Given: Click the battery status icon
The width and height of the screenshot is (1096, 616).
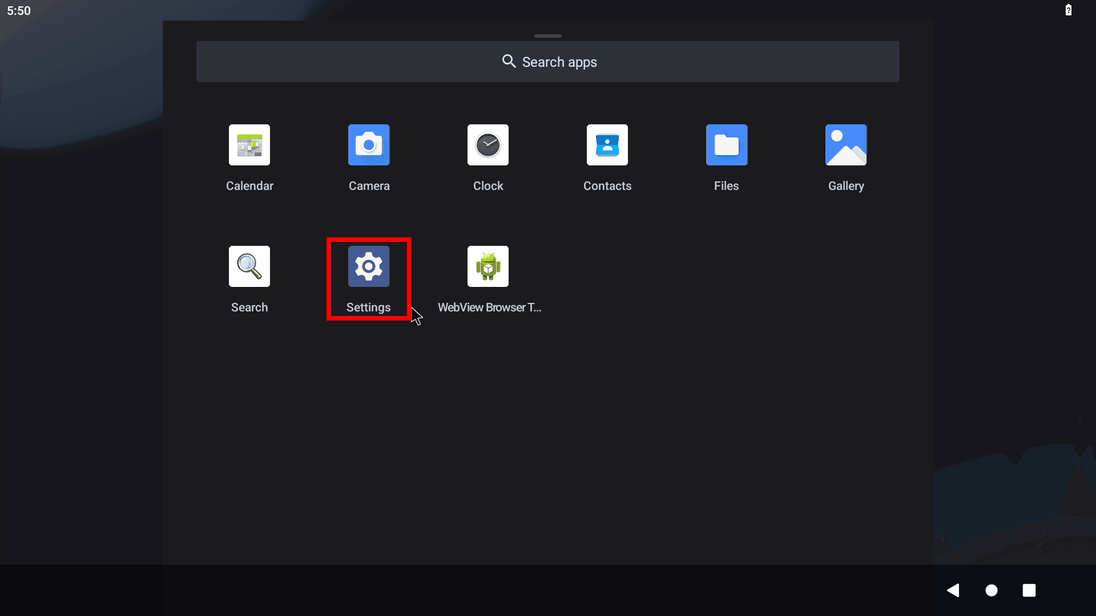Looking at the screenshot, I should point(1069,10).
